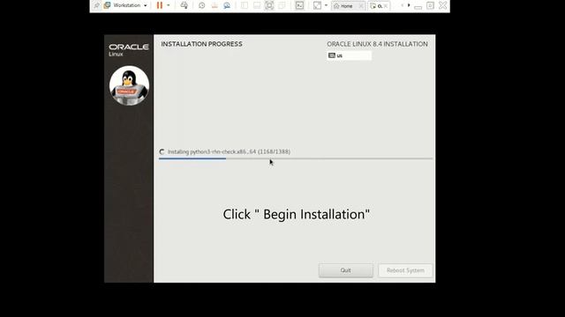The image size is (565, 317).
Task: Maximize the VMware window
Action: pyautogui.click(x=430, y=5)
